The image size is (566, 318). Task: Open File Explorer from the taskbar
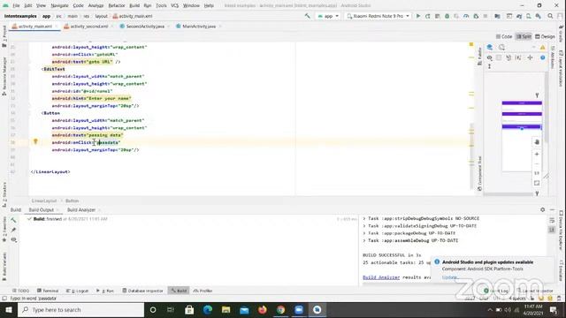pyautogui.click(x=226, y=310)
